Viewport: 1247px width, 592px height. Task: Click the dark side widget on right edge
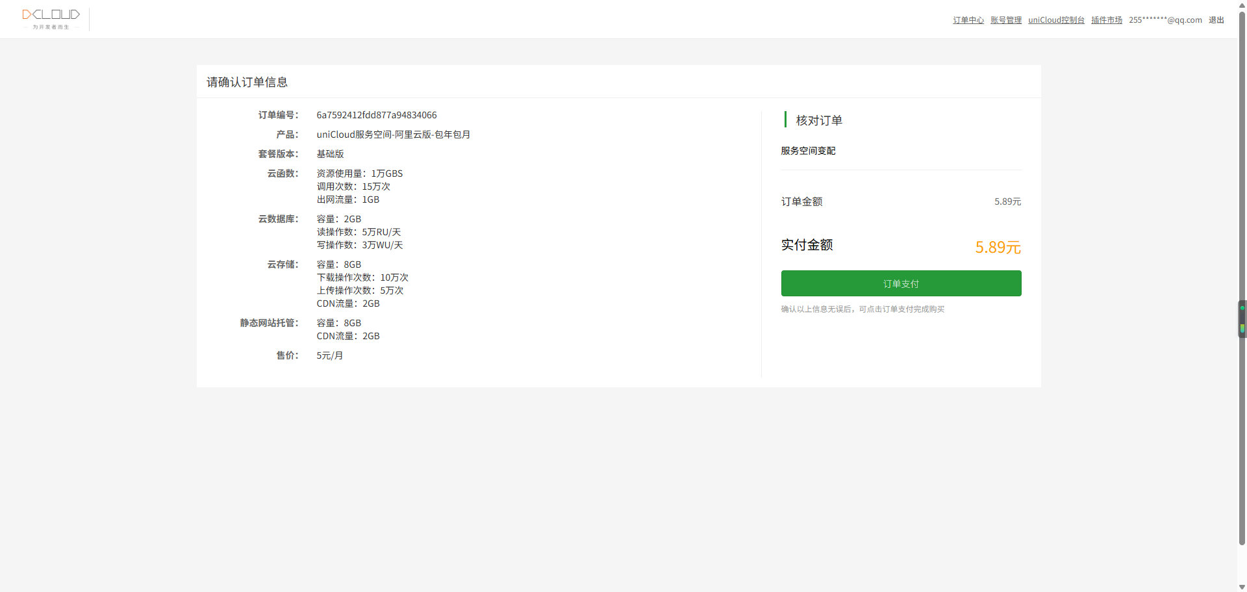(x=1242, y=319)
